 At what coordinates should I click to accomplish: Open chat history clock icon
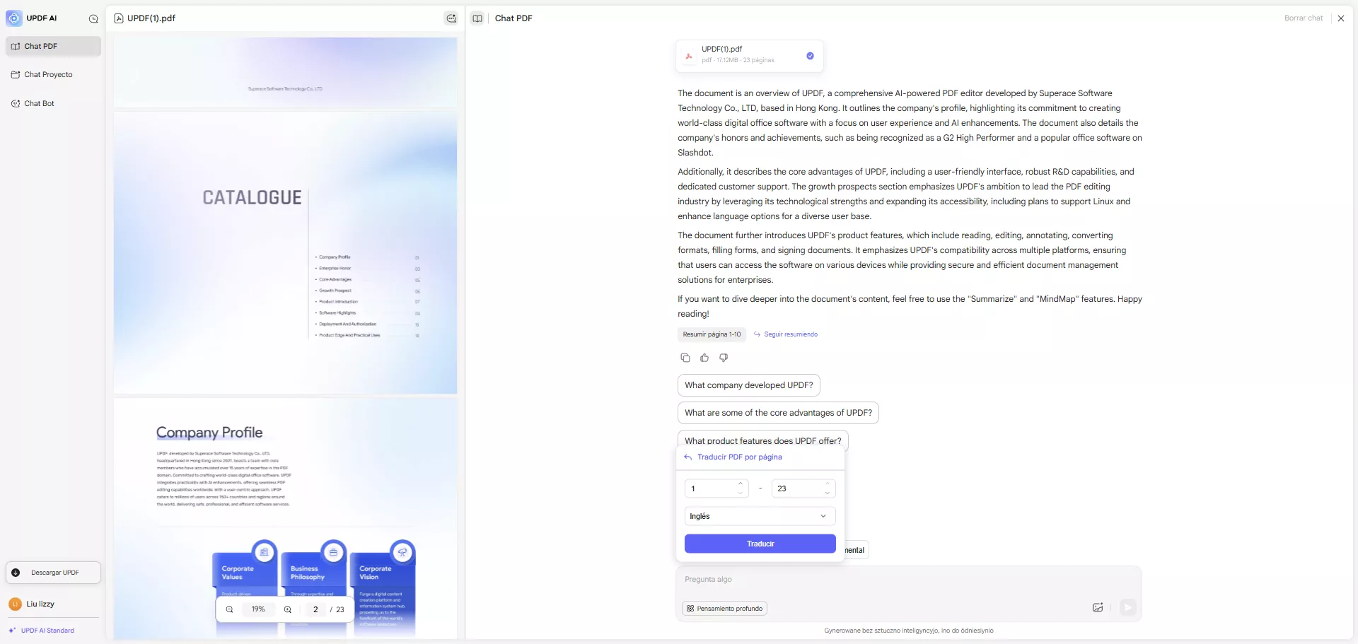point(93,19)
